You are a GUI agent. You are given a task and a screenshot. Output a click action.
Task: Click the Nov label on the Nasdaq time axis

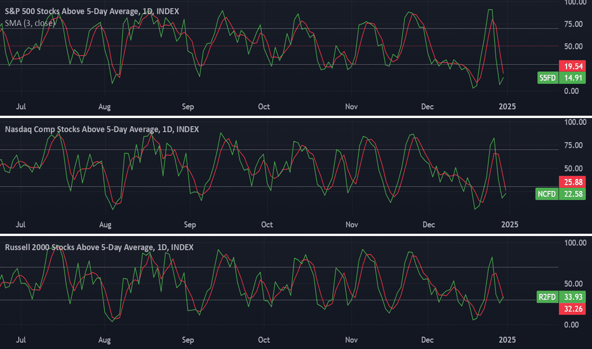point(351,225)
